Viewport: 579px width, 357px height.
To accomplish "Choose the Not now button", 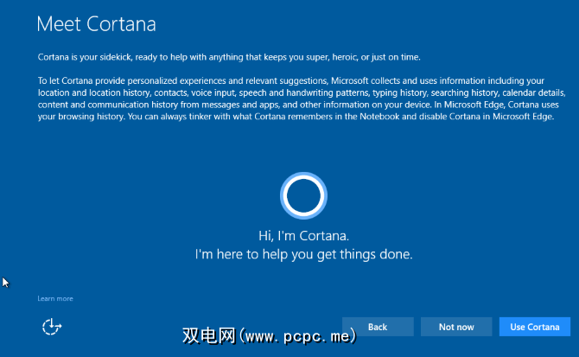I will tap(456, 327).
